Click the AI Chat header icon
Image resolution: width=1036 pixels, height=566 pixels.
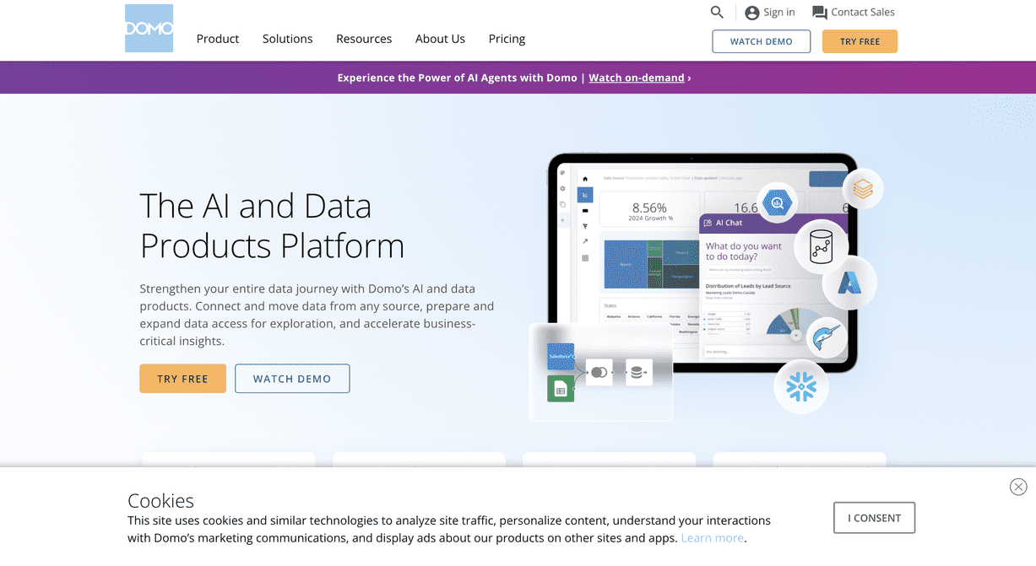coord(708,223)
